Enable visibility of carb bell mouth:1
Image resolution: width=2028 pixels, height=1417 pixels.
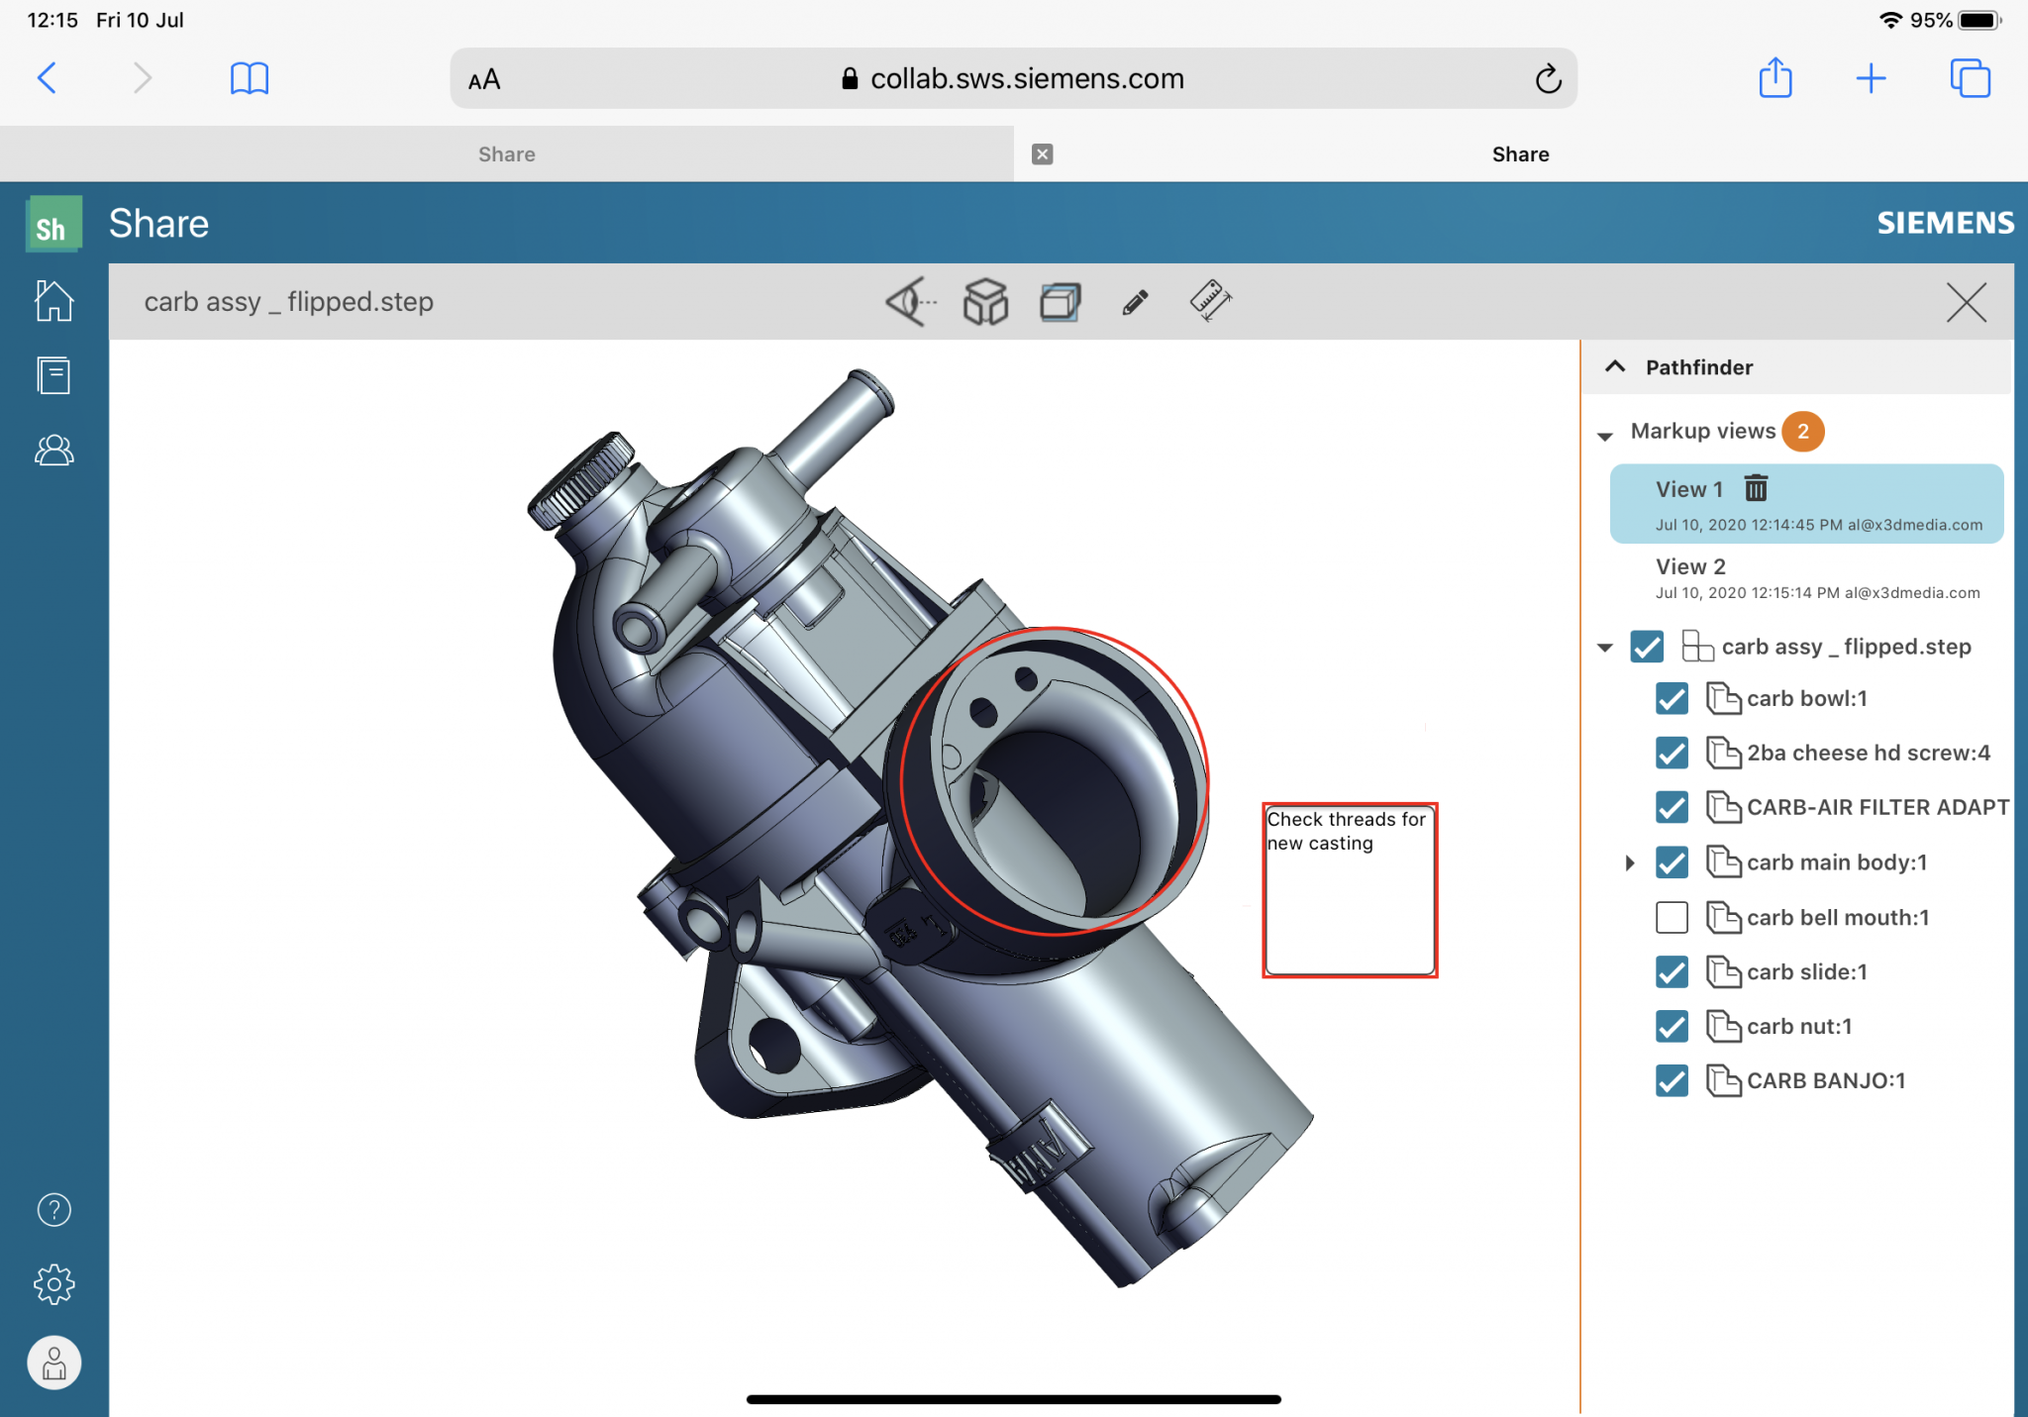1672,917
